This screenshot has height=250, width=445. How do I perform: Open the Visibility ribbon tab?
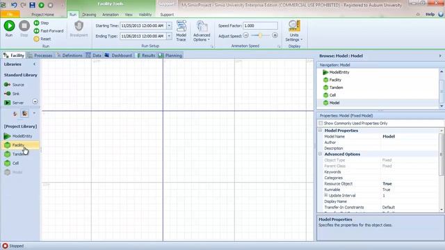coord(145,14)
